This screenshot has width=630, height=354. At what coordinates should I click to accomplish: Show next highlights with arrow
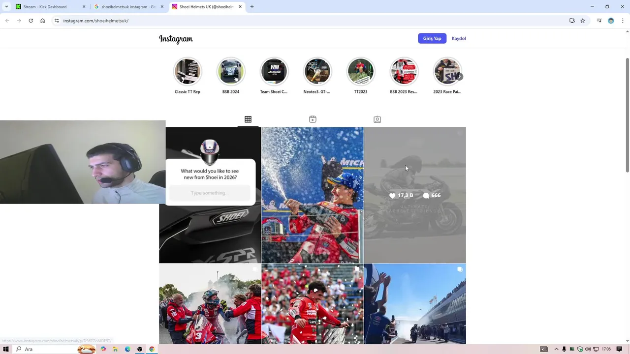[460, 77]
